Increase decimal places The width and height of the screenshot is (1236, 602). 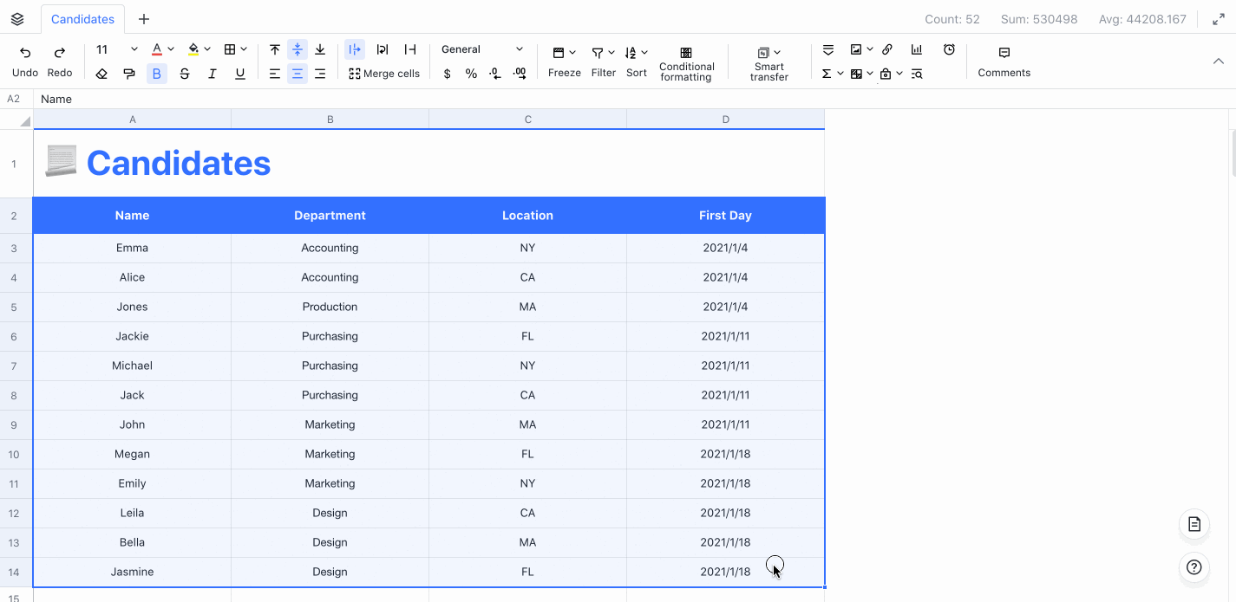point(520,74)
